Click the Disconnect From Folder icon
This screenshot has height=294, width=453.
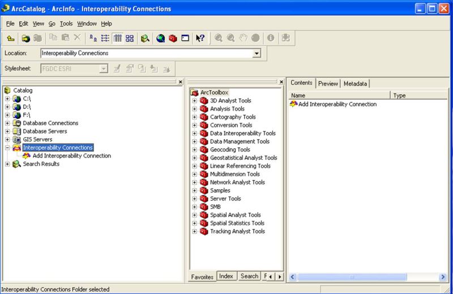click(37, 38)
